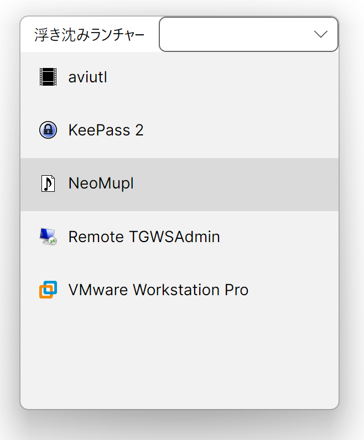The width and height of the screenshot is (364, 440).
Task: Click the aviutl film strip icon
Action: coord(49,77)
